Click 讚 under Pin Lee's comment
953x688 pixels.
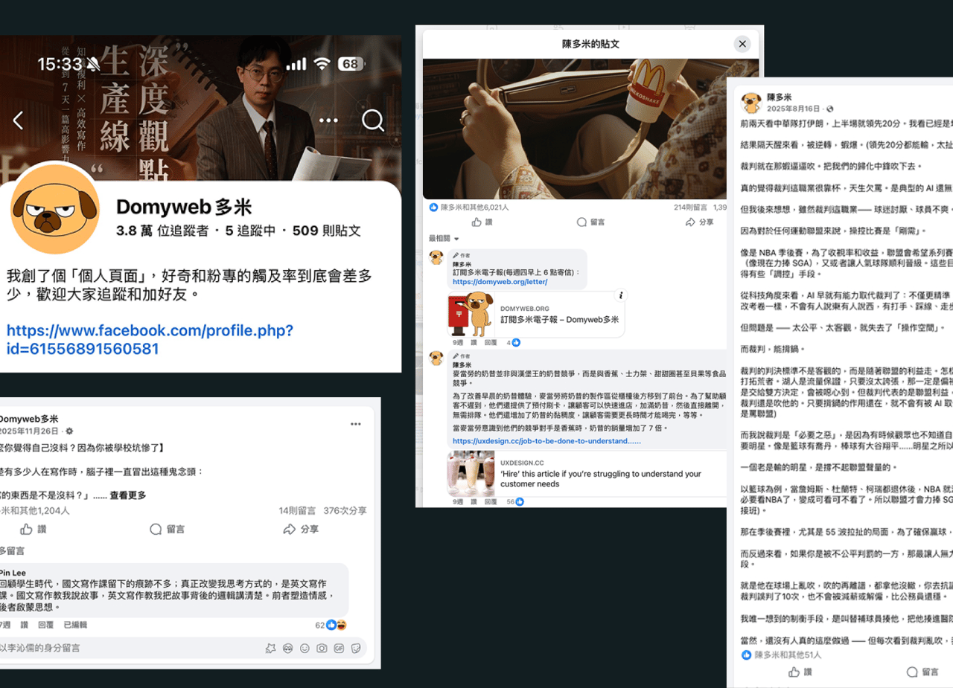tap(25, 625)
